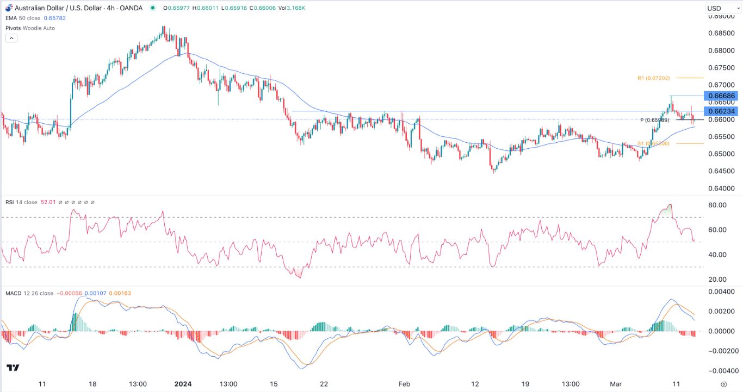
Task: Click the MACD histogram value −0.00056
Action: tap(70, 293)
